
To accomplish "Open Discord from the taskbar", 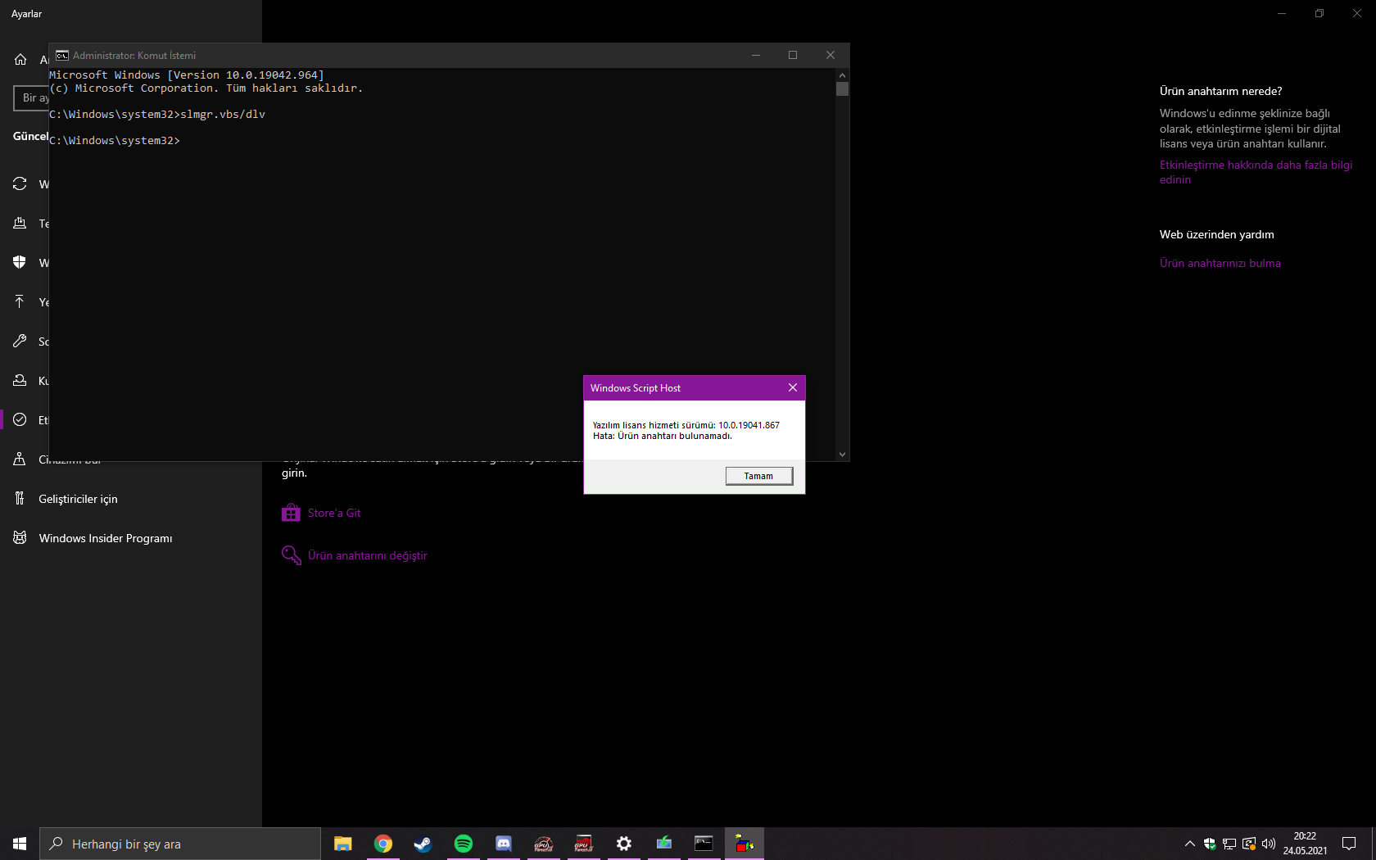I will (504, 844).
